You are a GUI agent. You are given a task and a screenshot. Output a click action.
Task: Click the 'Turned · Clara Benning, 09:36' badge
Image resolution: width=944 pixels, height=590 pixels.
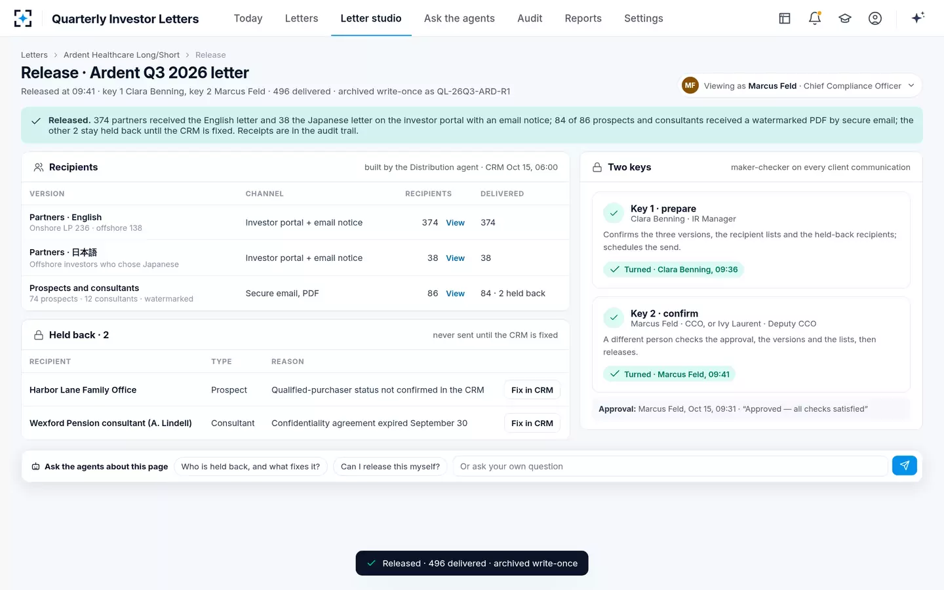pyautogui.click(x=673, y=269)
